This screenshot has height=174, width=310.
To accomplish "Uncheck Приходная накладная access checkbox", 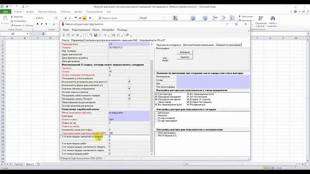I will 156,97.
